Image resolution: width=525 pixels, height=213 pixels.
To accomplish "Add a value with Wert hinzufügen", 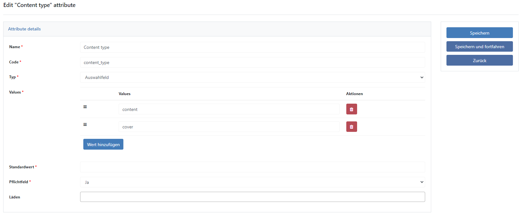I will [x=103, y=144].
